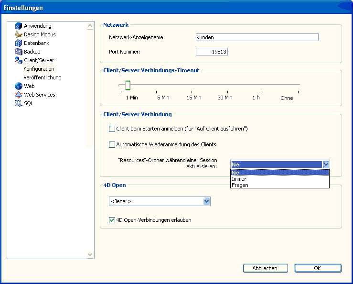The width and height of the screenshot is (353, 284).
Task: Expand the '<Jeder>' combo box
Action: click(206, 202)
